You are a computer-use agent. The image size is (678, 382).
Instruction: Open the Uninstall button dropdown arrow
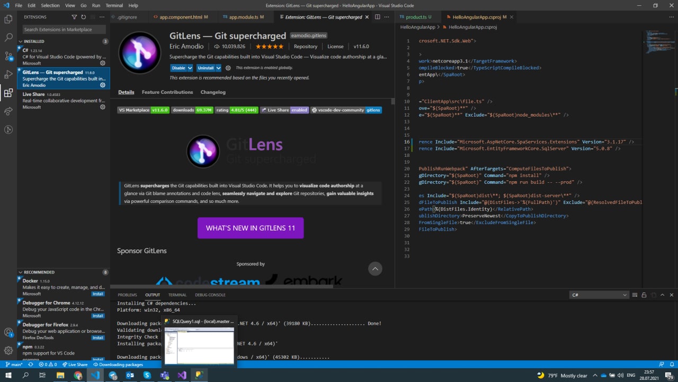coord(218,68)
